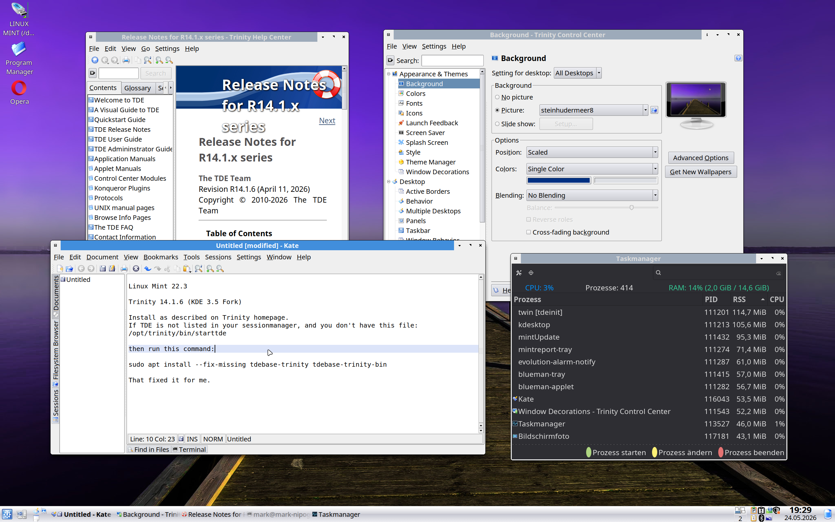The height and width of the screenshot is (522, 835).
Task: Enable the Cross-fading background checkbox
Action: click(x=528, y=232)
